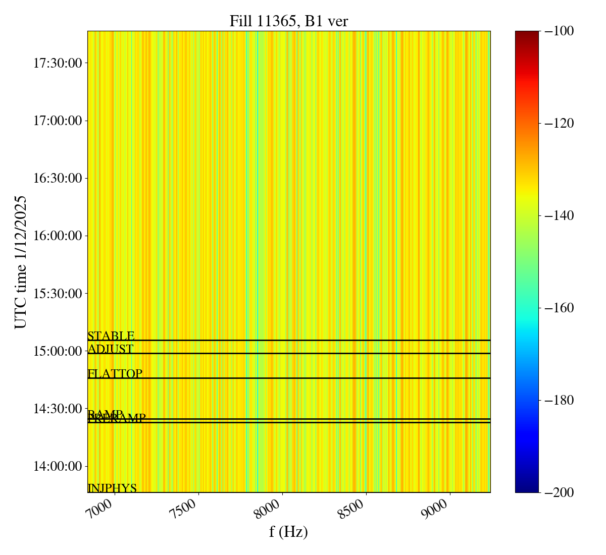
Task: Click the STABLE phase label
Action: pos(111,336)
